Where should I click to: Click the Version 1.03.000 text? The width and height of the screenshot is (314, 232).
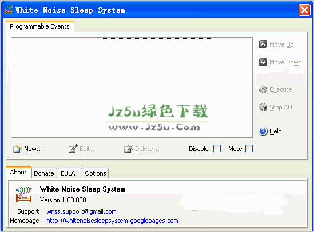pos(63,200)
